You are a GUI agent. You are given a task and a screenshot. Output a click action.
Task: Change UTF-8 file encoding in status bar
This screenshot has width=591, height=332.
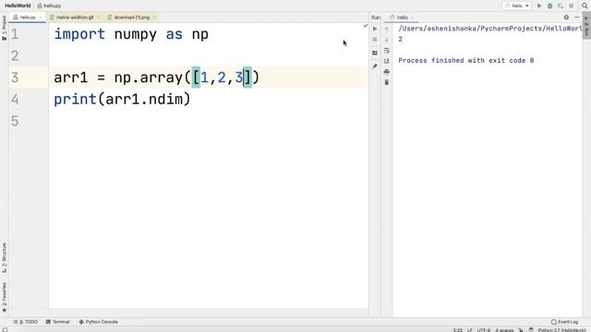click(x=484, y=330)
